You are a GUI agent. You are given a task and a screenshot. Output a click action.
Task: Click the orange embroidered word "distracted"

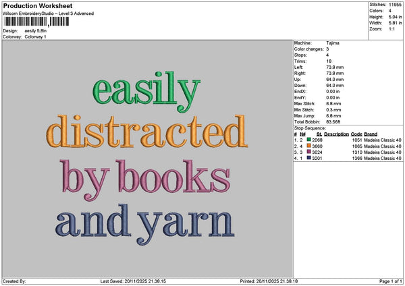pyautogui.click(x=147, y=131)
